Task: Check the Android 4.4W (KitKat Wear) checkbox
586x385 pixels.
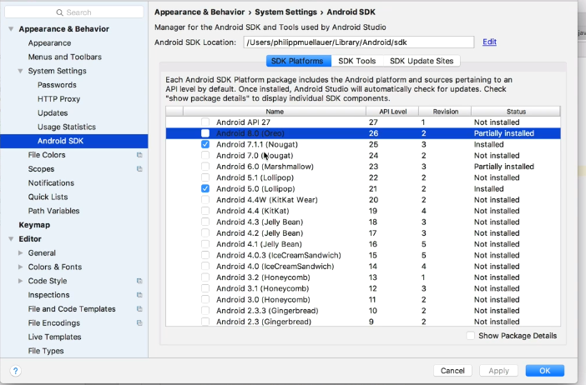Action: point(205,200)
